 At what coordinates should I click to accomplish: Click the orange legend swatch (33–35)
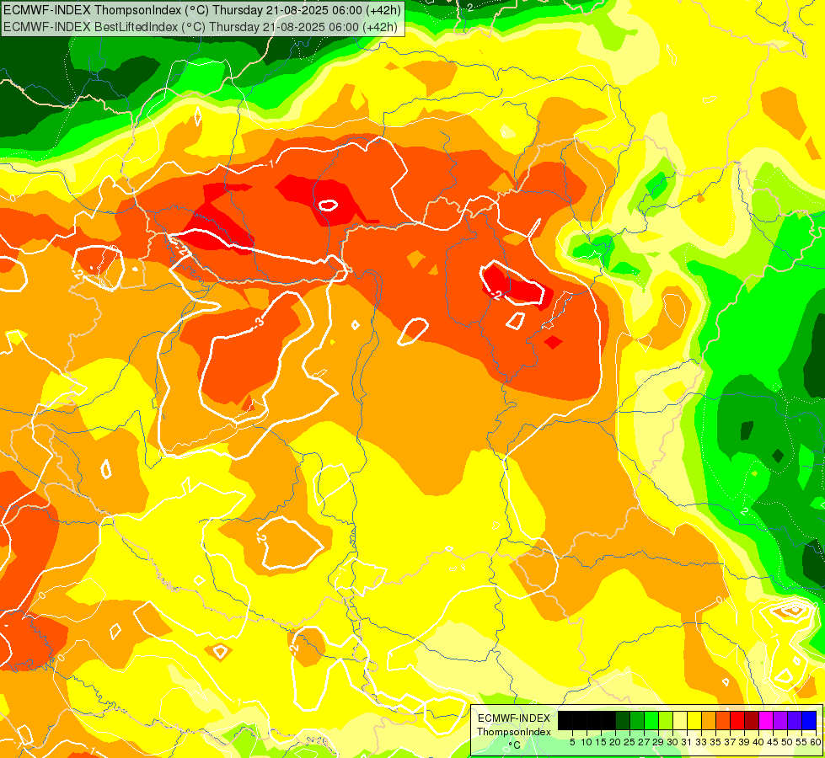(x=709, y=720)
